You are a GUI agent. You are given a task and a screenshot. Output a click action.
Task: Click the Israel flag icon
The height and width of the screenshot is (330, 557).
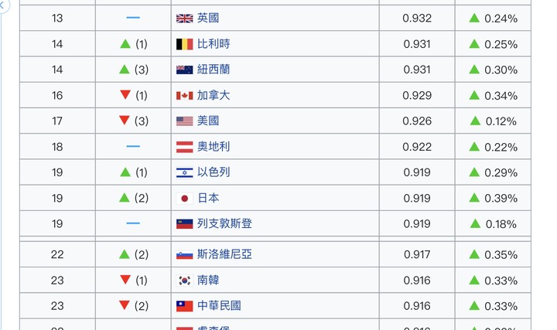click(184, 172)
